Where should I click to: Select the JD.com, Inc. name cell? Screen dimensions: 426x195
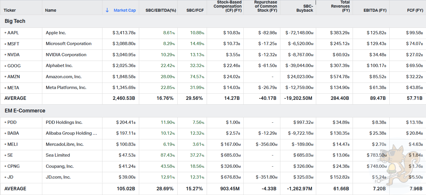[58, 177]
